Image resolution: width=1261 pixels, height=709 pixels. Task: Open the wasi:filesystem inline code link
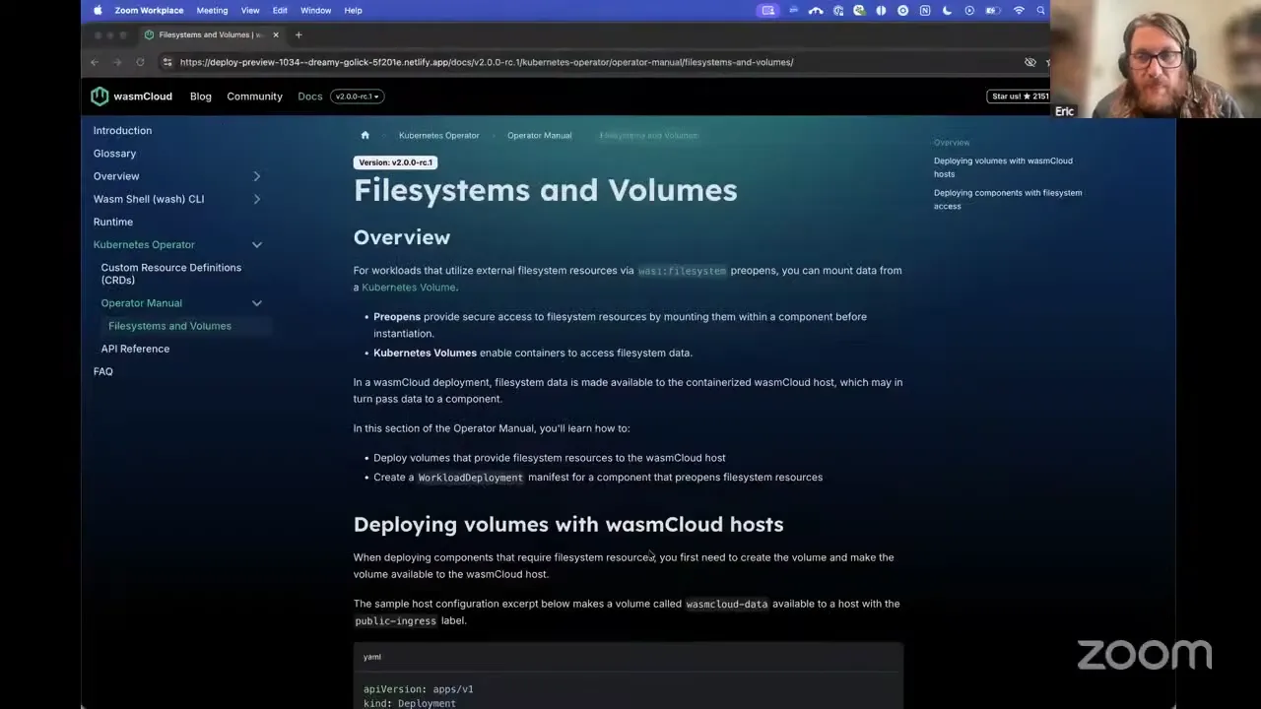(682, 271)
